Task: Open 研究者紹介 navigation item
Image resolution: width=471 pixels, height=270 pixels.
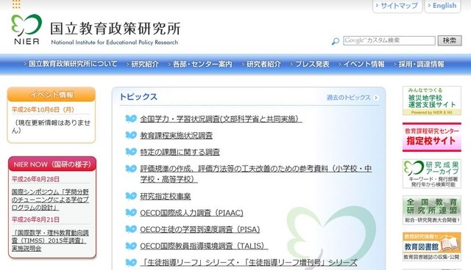Action: (x=262, y=64)
